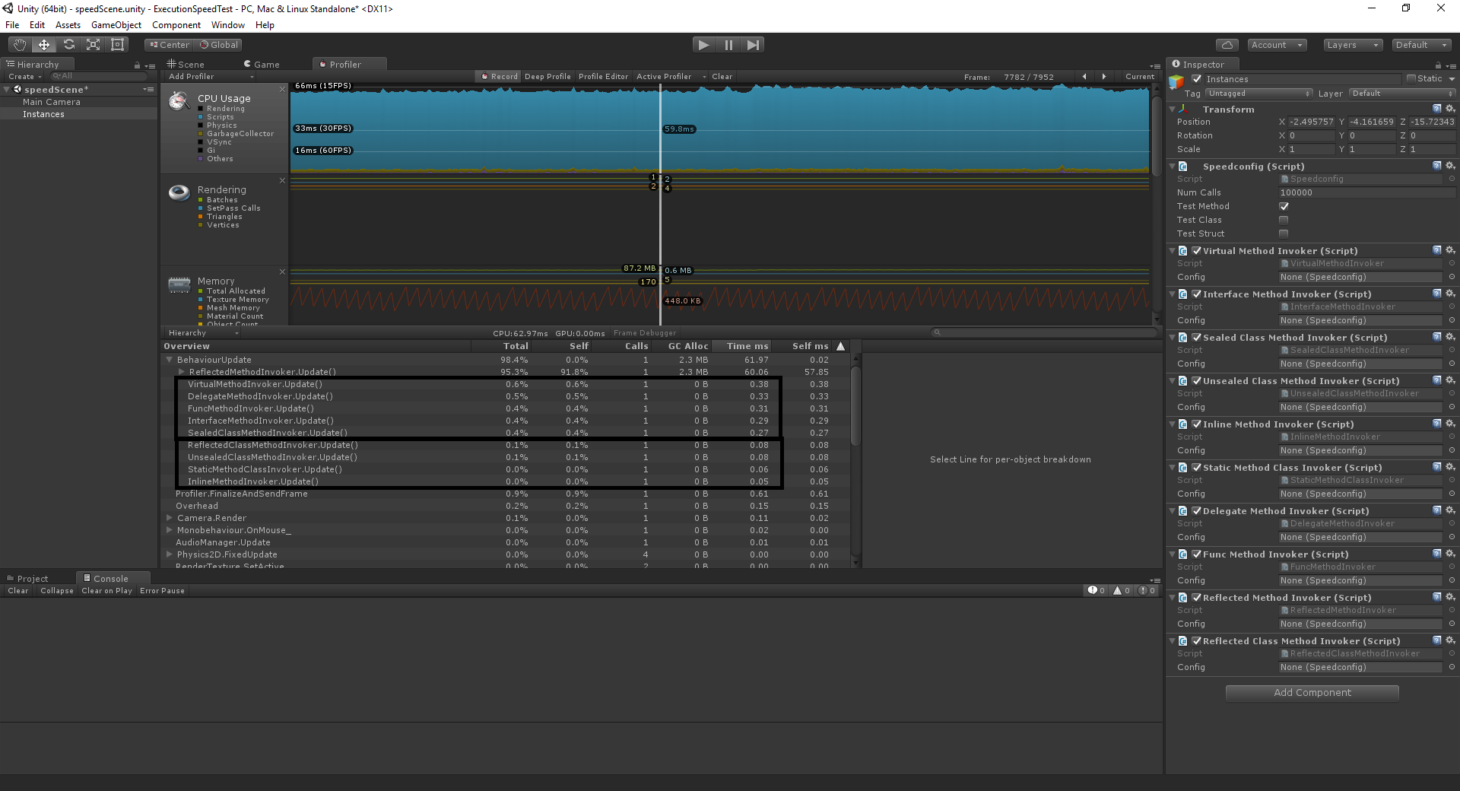Select the Move tool in toolbar
This screenshot has width=1460, height=791.
(44, 45)
